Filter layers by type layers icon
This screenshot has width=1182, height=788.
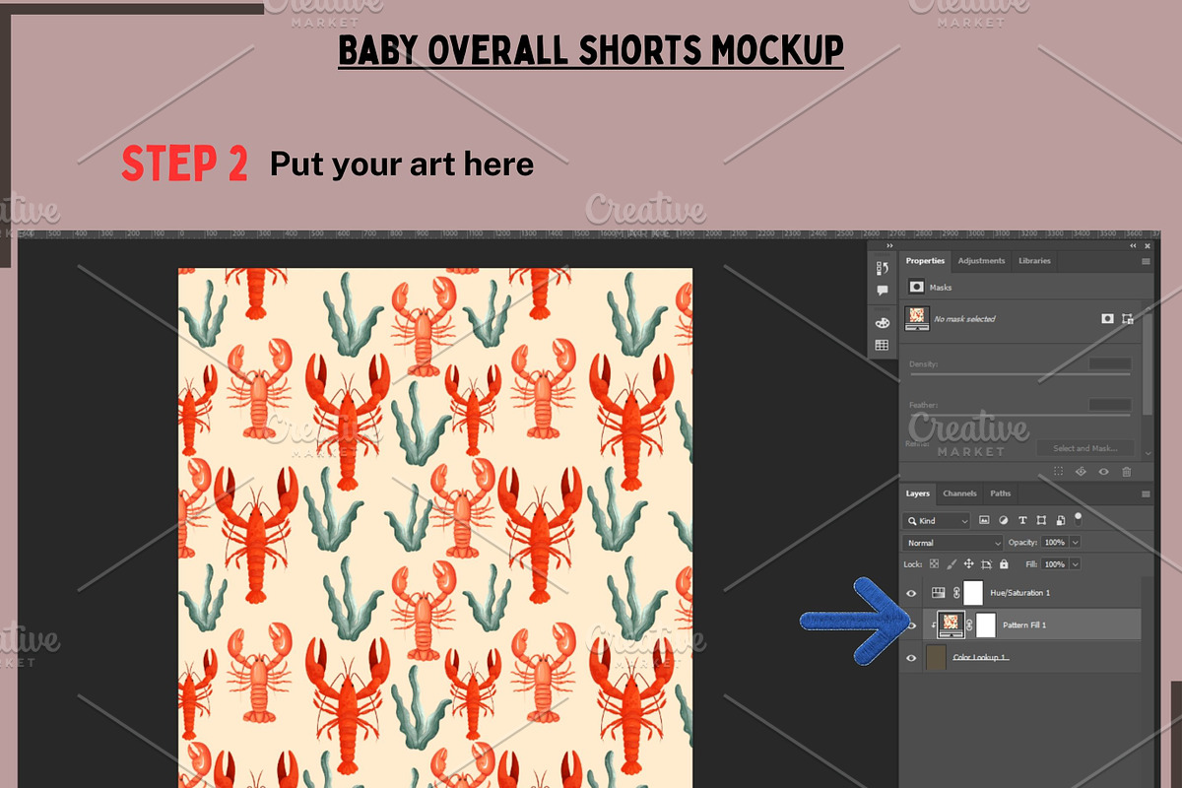coord(1022,520)
